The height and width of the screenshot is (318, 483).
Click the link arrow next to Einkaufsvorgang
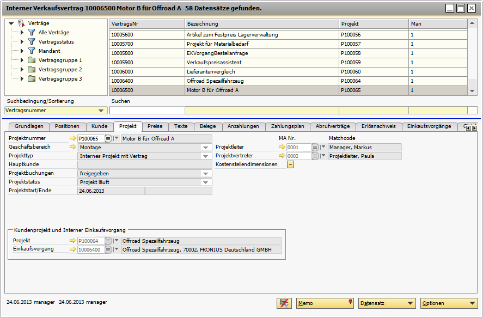(73, 249)
